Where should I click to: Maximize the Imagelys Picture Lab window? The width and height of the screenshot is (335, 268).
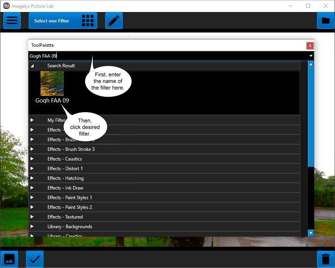coord(308,6)
